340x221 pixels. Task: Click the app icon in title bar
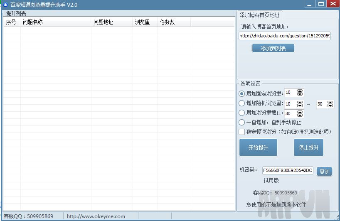click(5, 5)
